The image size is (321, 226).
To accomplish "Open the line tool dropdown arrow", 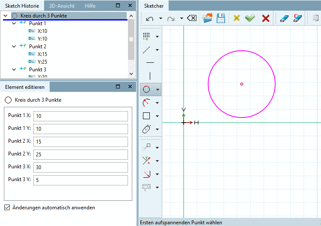I will [157, 50].
